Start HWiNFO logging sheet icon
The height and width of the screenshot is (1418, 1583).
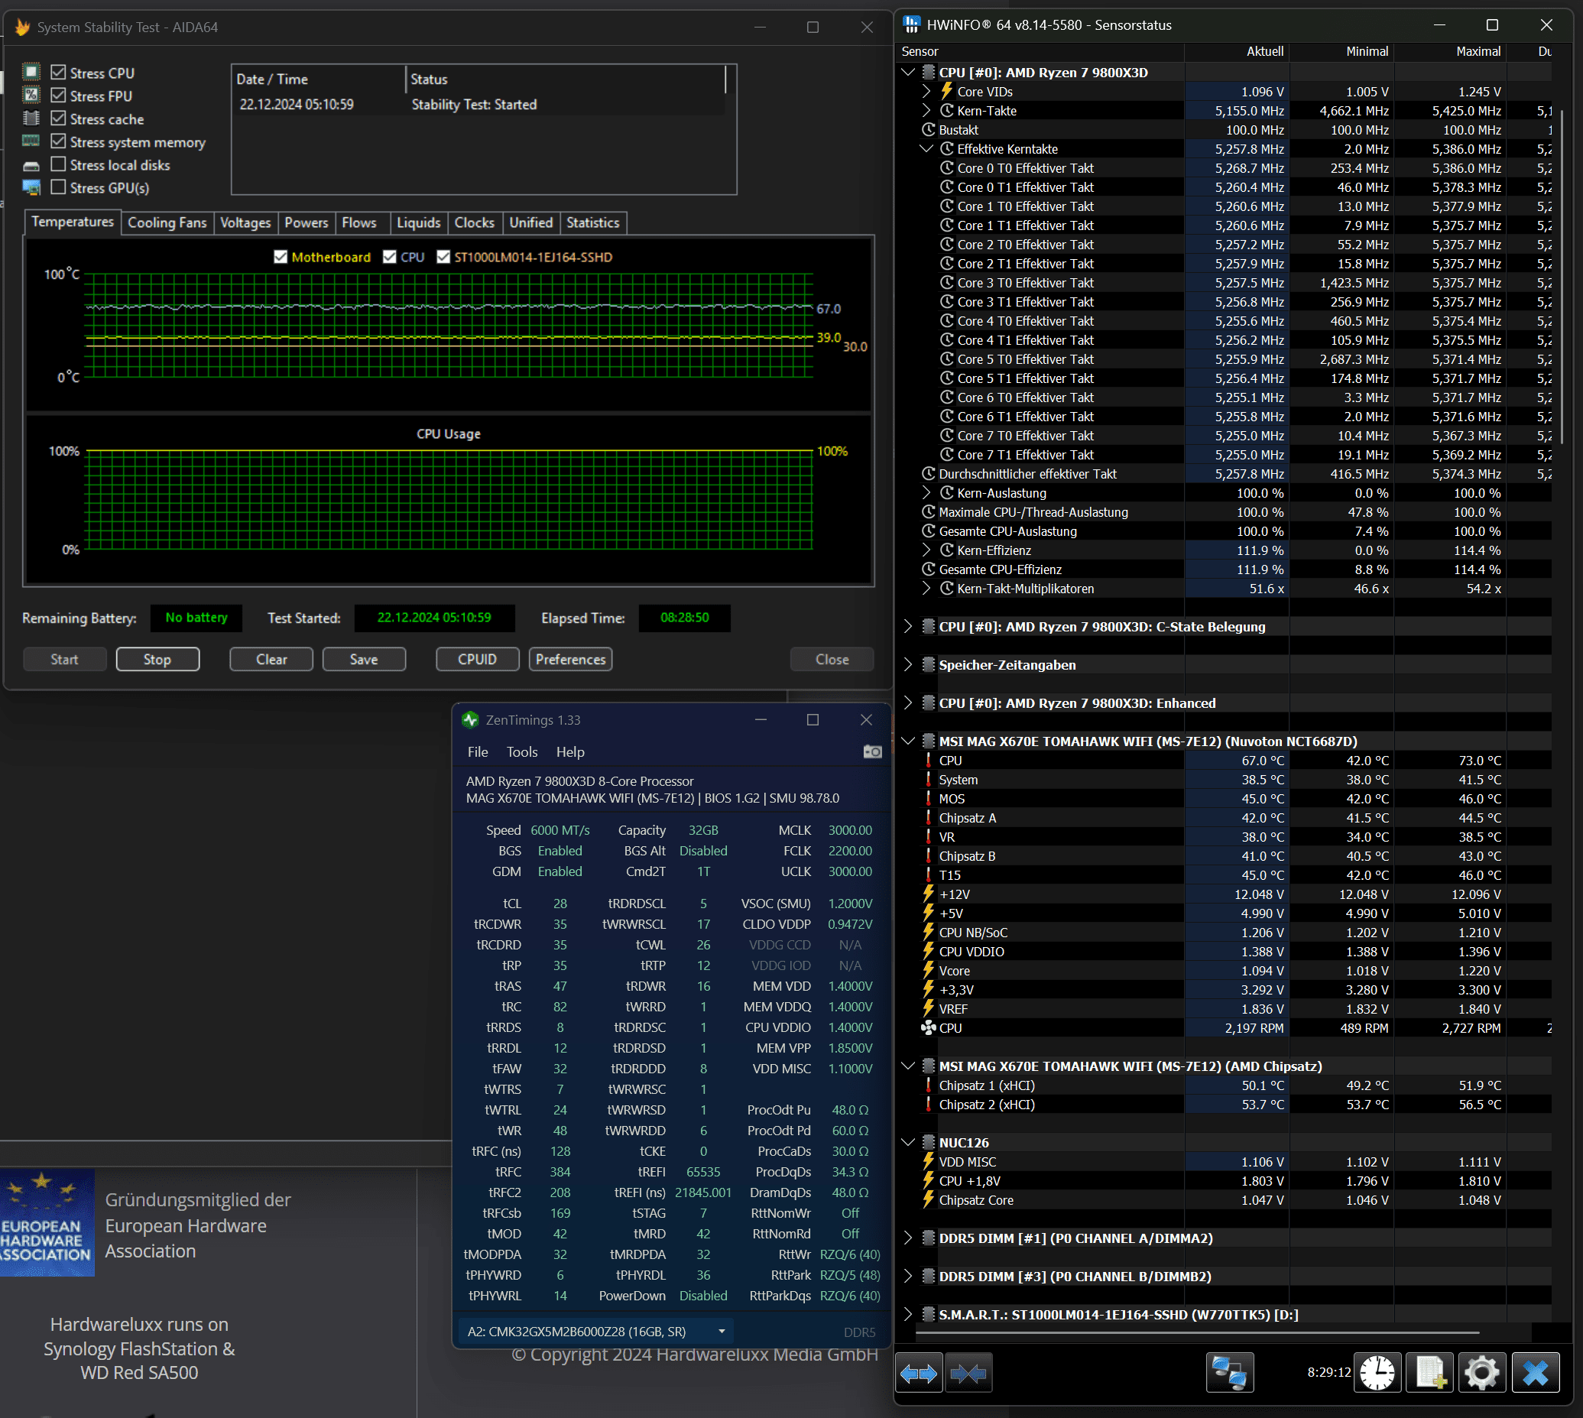click(1429, 1373)
